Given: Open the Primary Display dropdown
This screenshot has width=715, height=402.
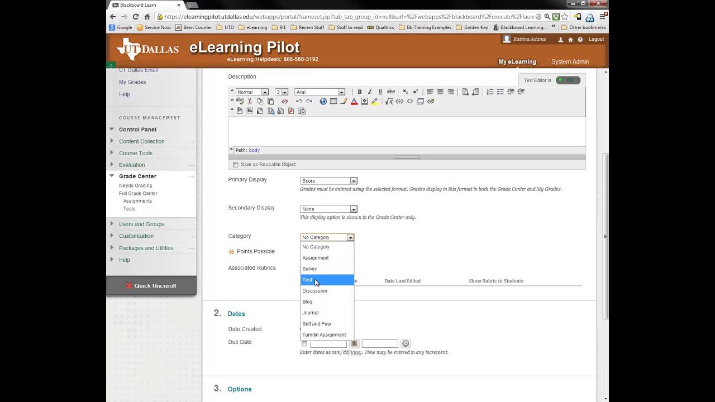Looking at the screenshot, I should tap(328, 181).
